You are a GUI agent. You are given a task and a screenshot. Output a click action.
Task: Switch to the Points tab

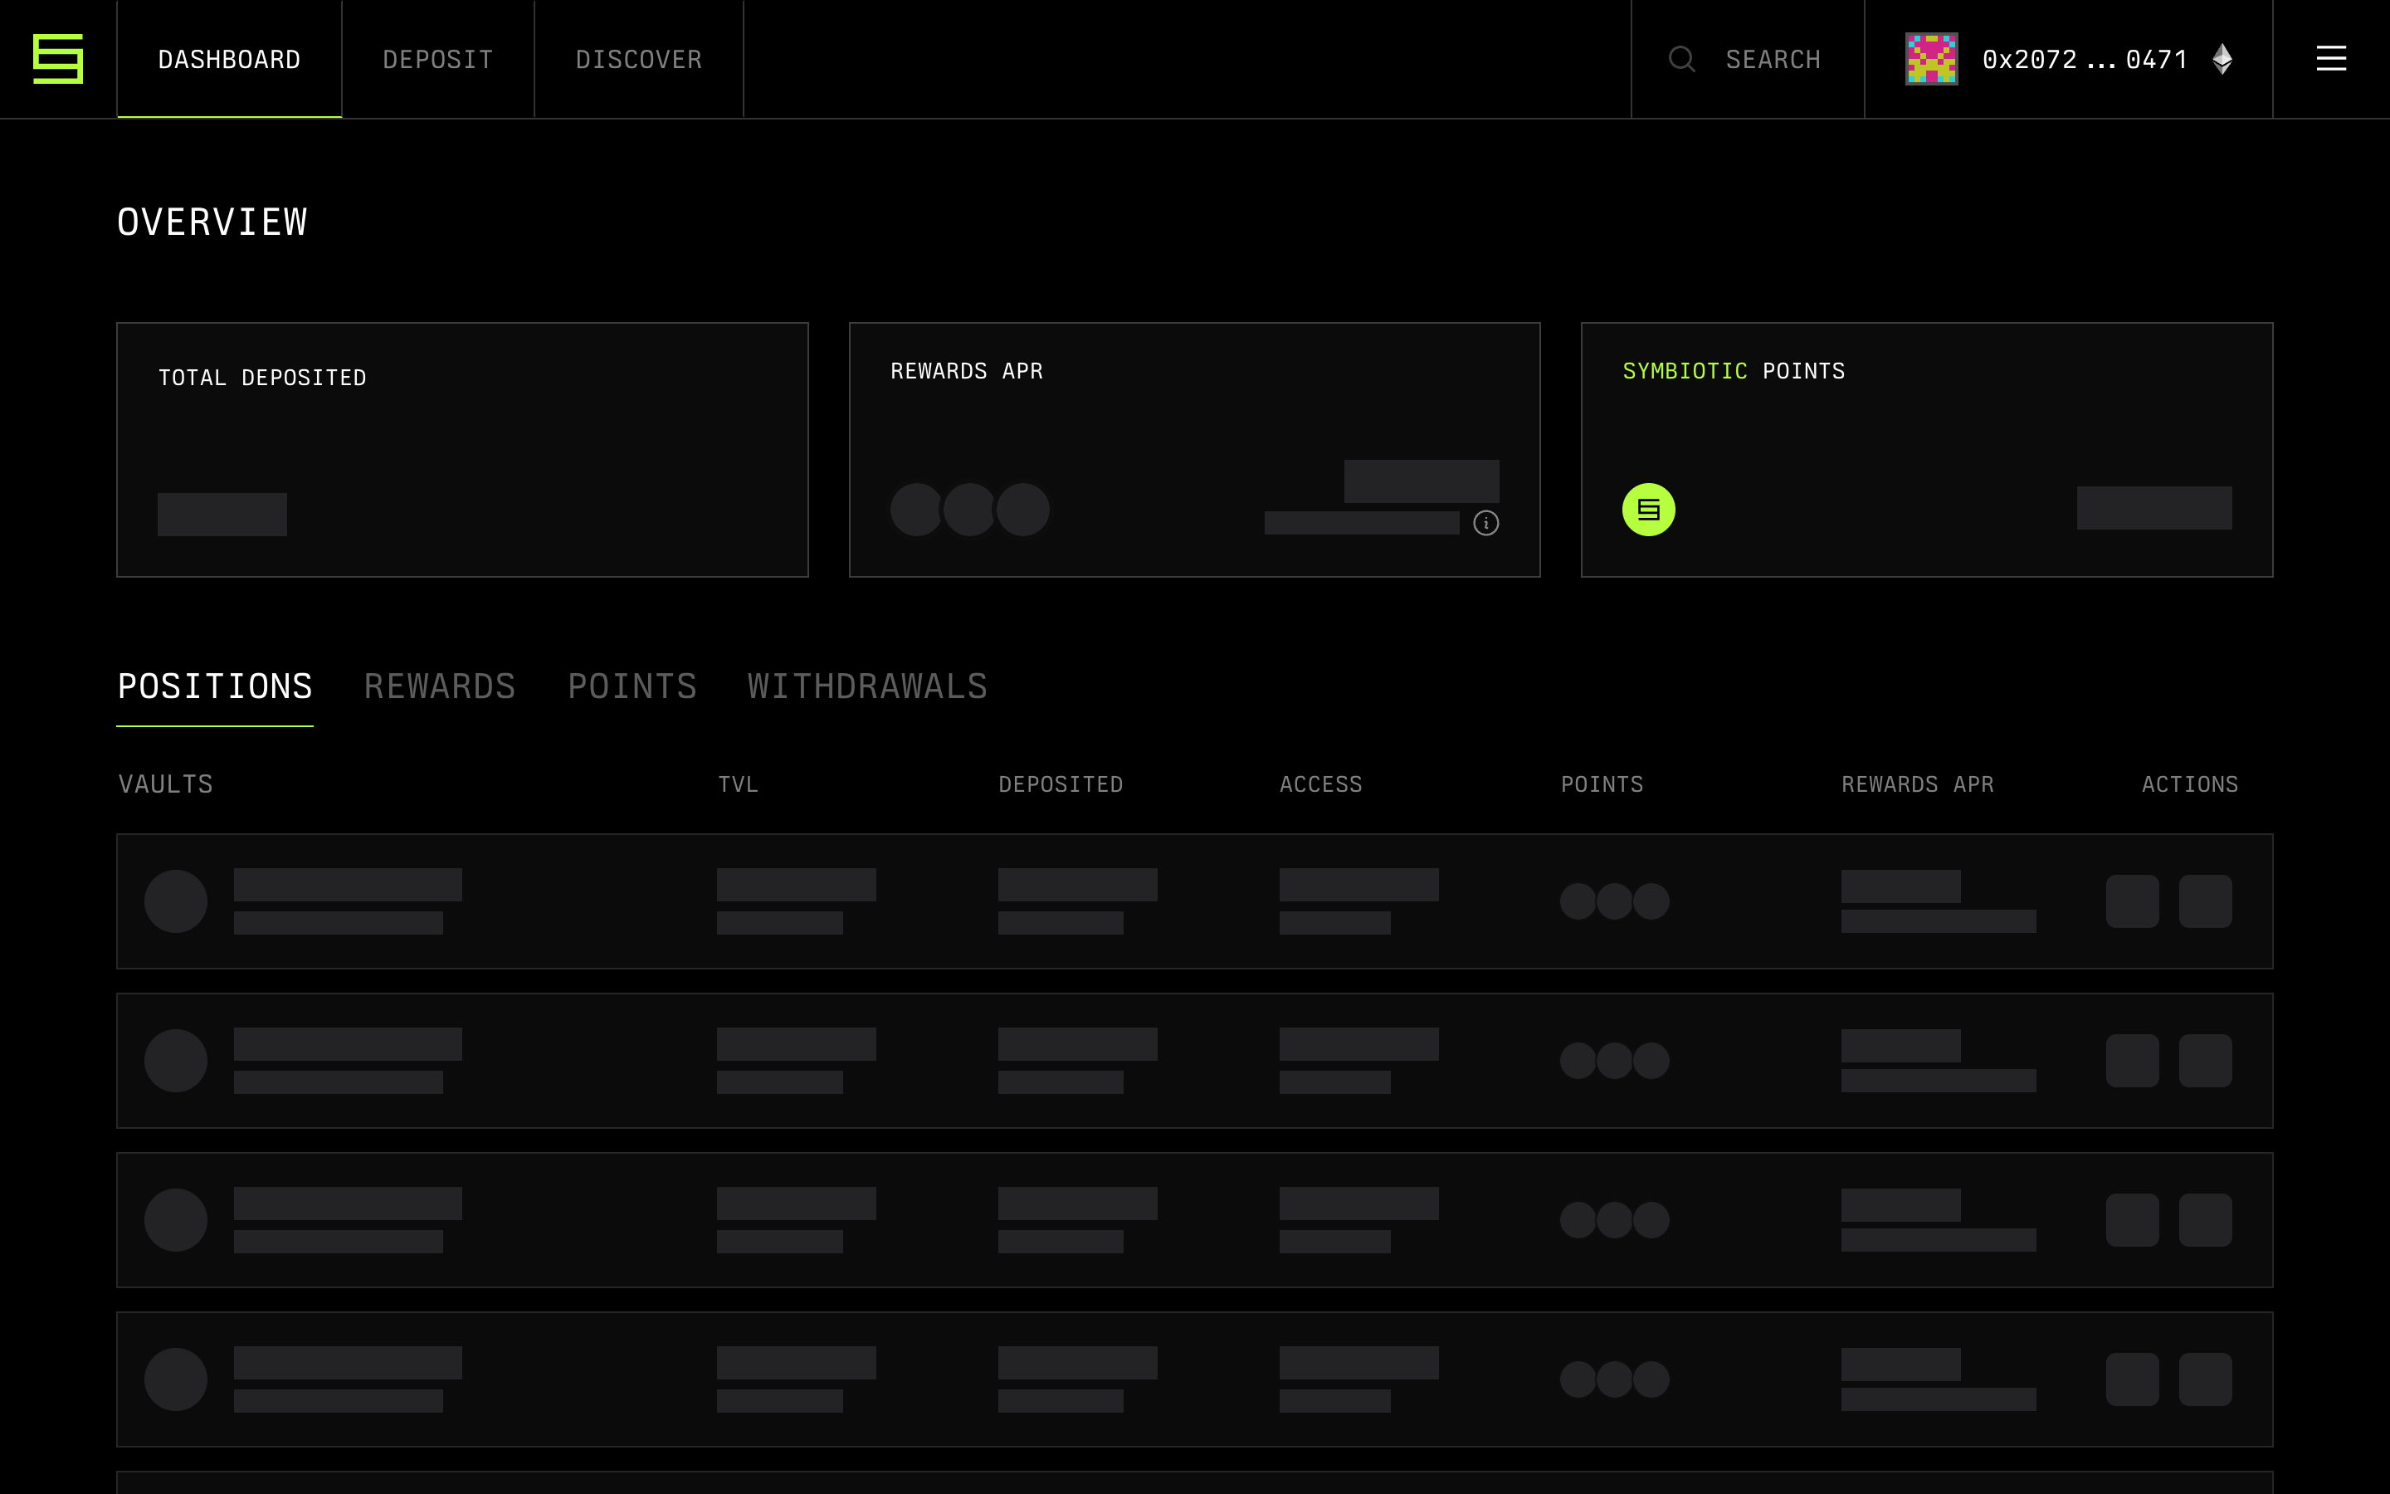pyautogui.click(x=632, y=686)
